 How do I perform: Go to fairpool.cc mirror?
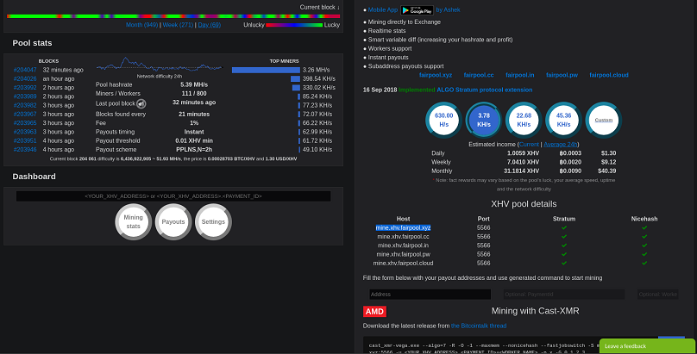[x=479, y=75]
